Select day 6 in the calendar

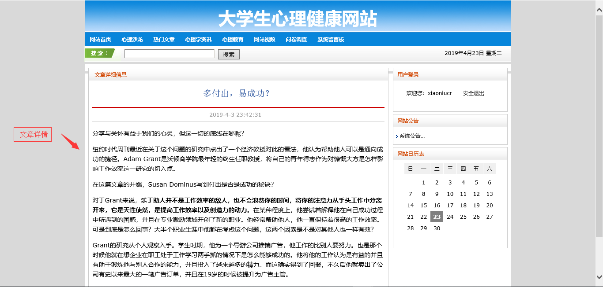click(x=490, y=183)
